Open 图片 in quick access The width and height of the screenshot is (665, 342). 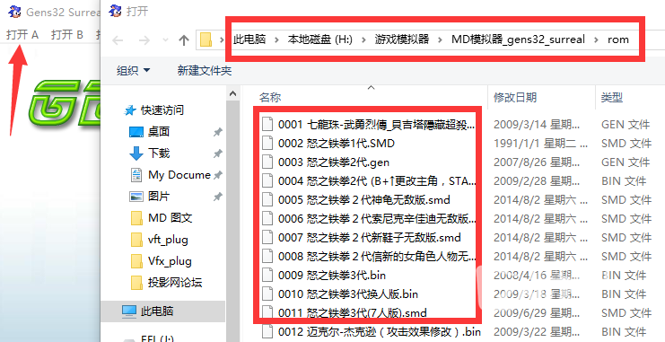coord(159,197)
